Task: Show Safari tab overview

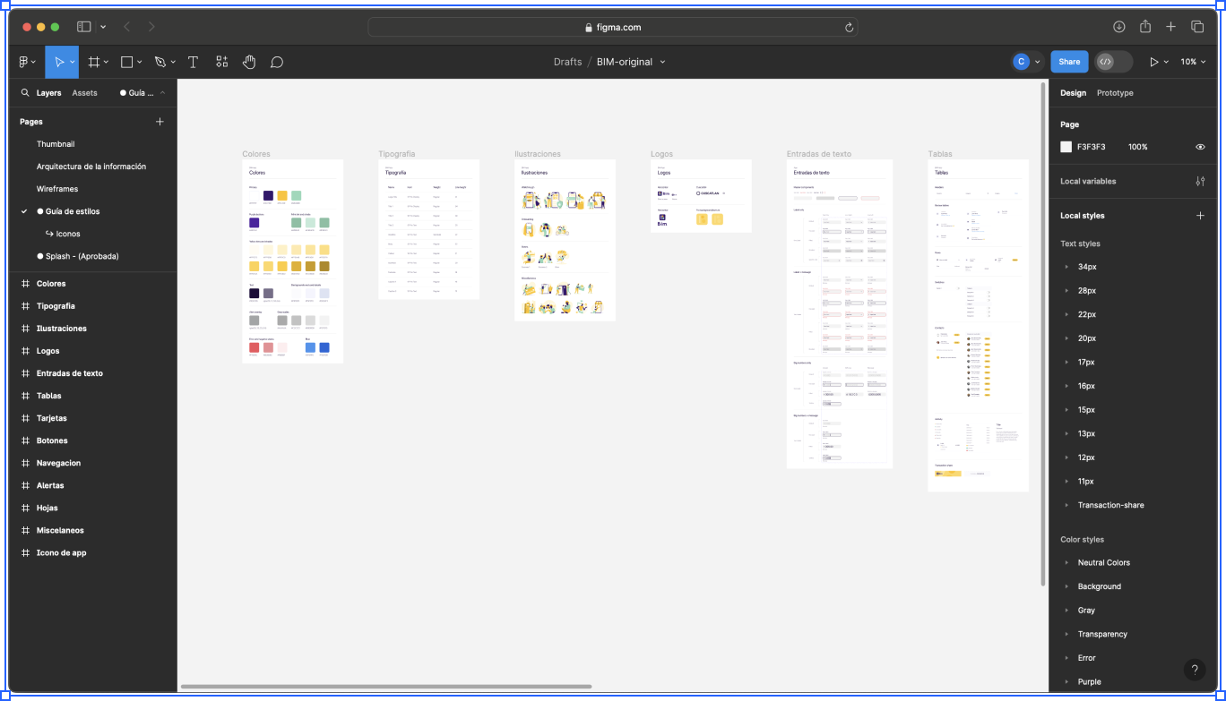Action: [1197, 27]
